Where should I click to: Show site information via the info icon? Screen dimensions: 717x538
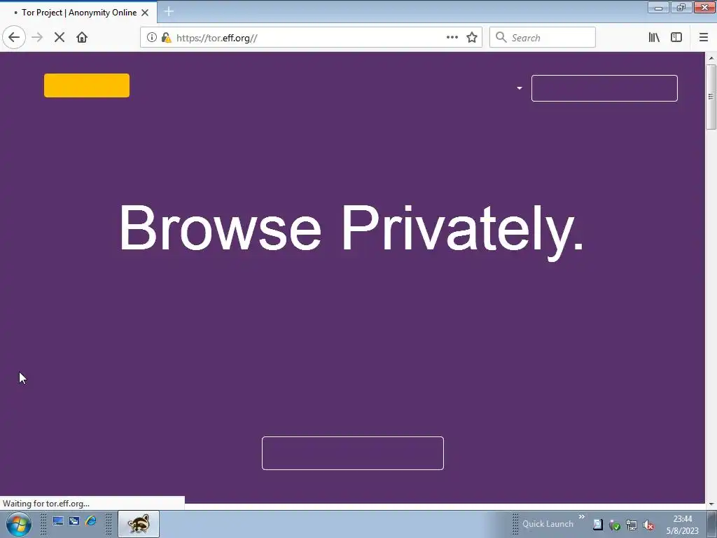[151, 38]
